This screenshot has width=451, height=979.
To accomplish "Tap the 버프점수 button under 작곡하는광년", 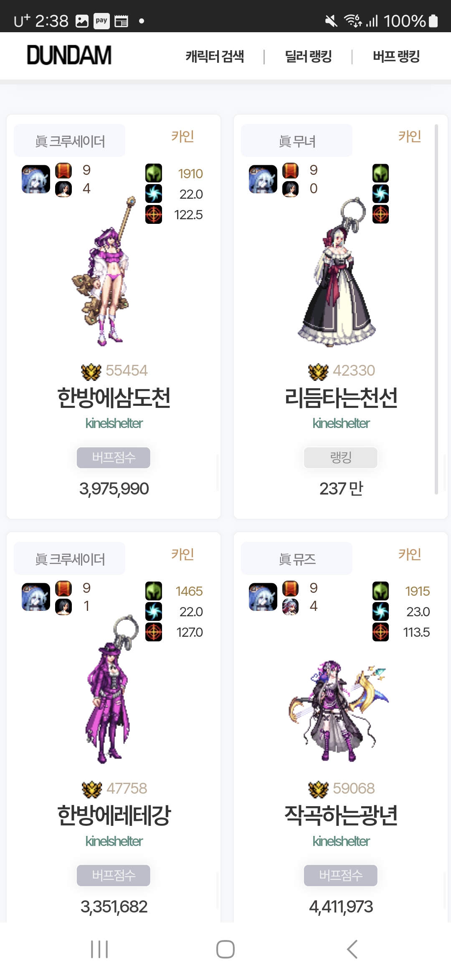I will tap(341, 875).
